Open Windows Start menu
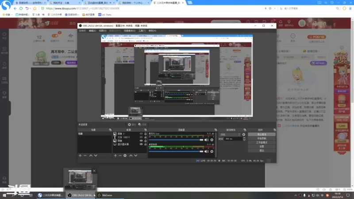354x199 pixels. (x=4, y=195)
